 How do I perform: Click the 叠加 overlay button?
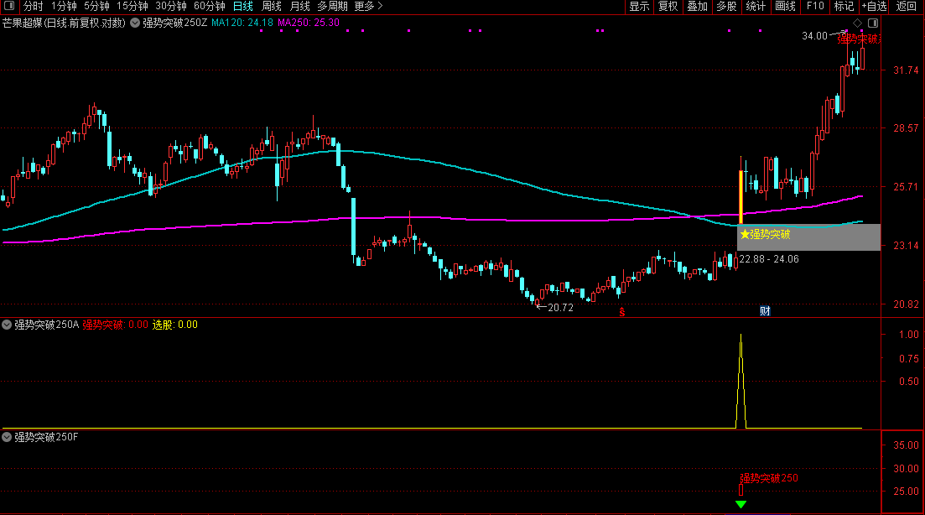697,7
